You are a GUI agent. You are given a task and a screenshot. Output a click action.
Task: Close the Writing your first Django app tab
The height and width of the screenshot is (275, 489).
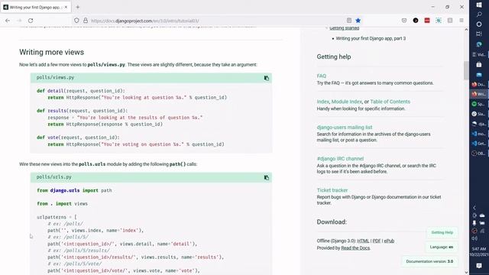[x=66, y=7]
